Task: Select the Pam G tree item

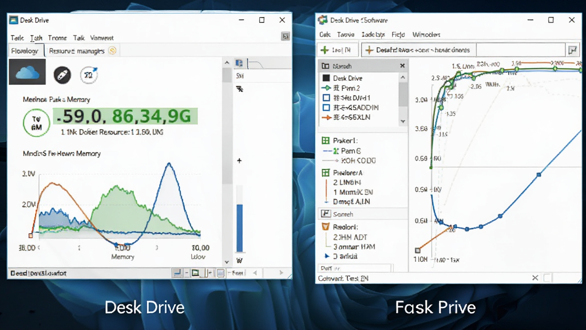Action: (351, 151)
